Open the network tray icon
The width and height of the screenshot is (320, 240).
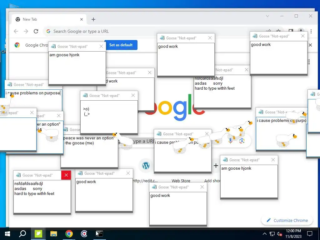[x=272, y=234]
